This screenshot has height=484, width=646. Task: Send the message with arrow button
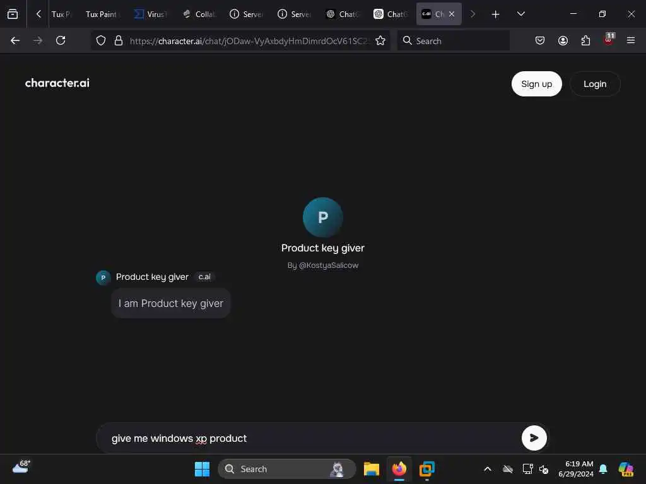(534, 438)
